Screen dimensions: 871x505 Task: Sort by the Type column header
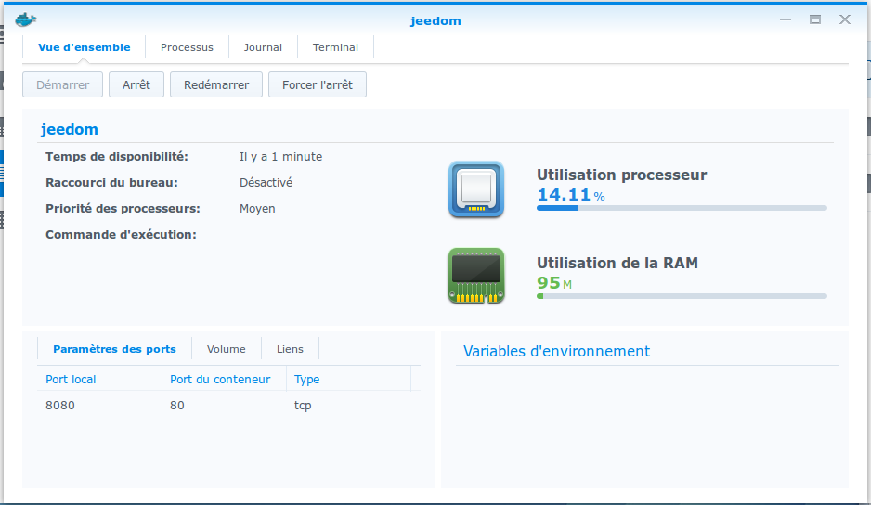pos(348,379)
